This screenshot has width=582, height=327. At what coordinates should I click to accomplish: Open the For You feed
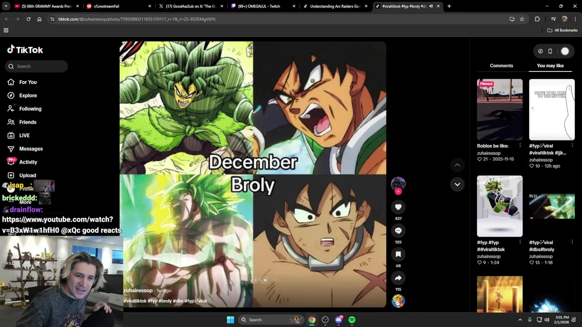click(x=22, y=82)
